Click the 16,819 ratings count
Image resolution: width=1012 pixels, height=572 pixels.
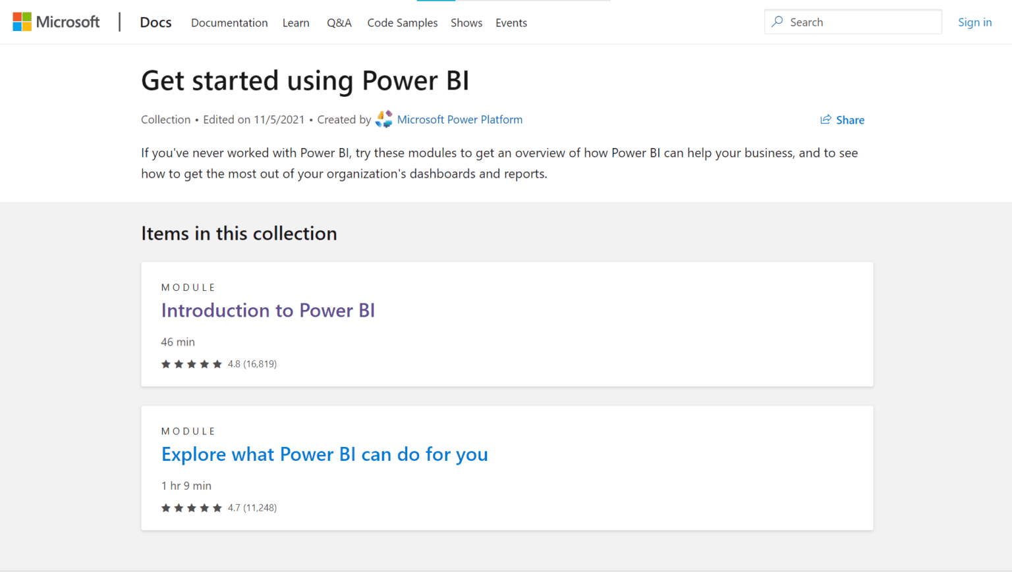(260, 363)
